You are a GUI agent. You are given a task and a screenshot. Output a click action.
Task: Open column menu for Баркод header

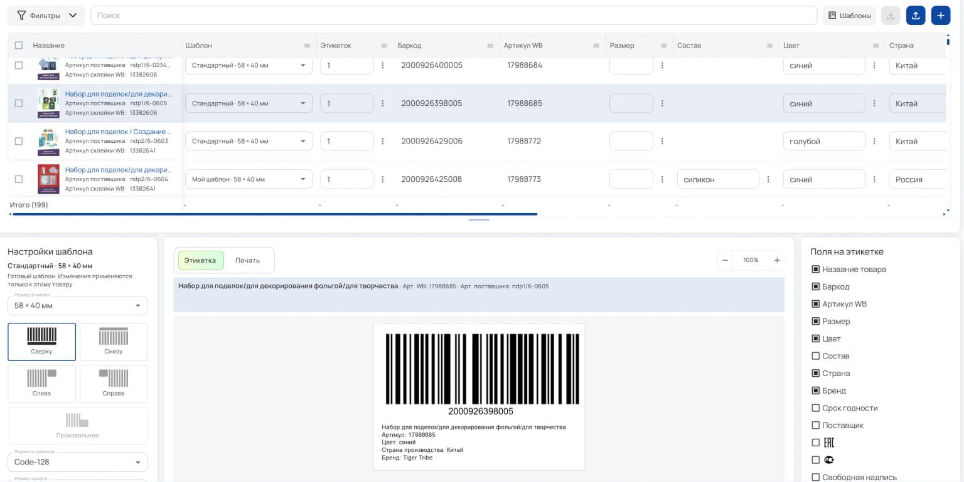pyautogui.click(x=490, y=46)
